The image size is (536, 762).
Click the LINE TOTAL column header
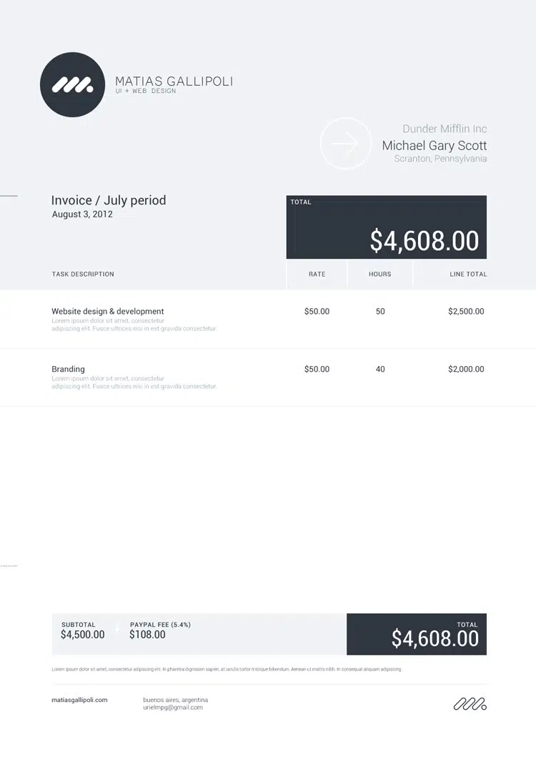468,274
